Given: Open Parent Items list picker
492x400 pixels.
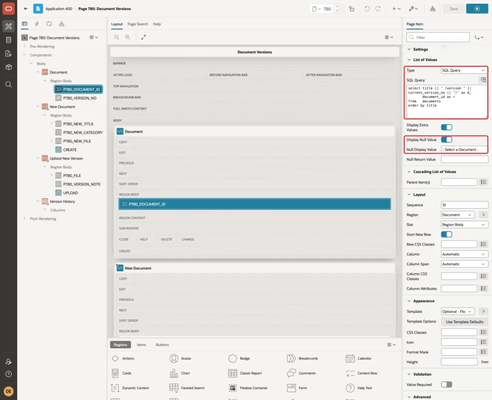Looking at the screenshot, I should pyautogui.click(x=483, y=182).
